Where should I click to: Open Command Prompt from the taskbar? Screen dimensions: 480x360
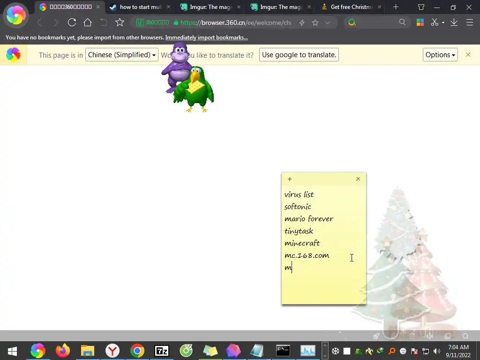(283, 351)
